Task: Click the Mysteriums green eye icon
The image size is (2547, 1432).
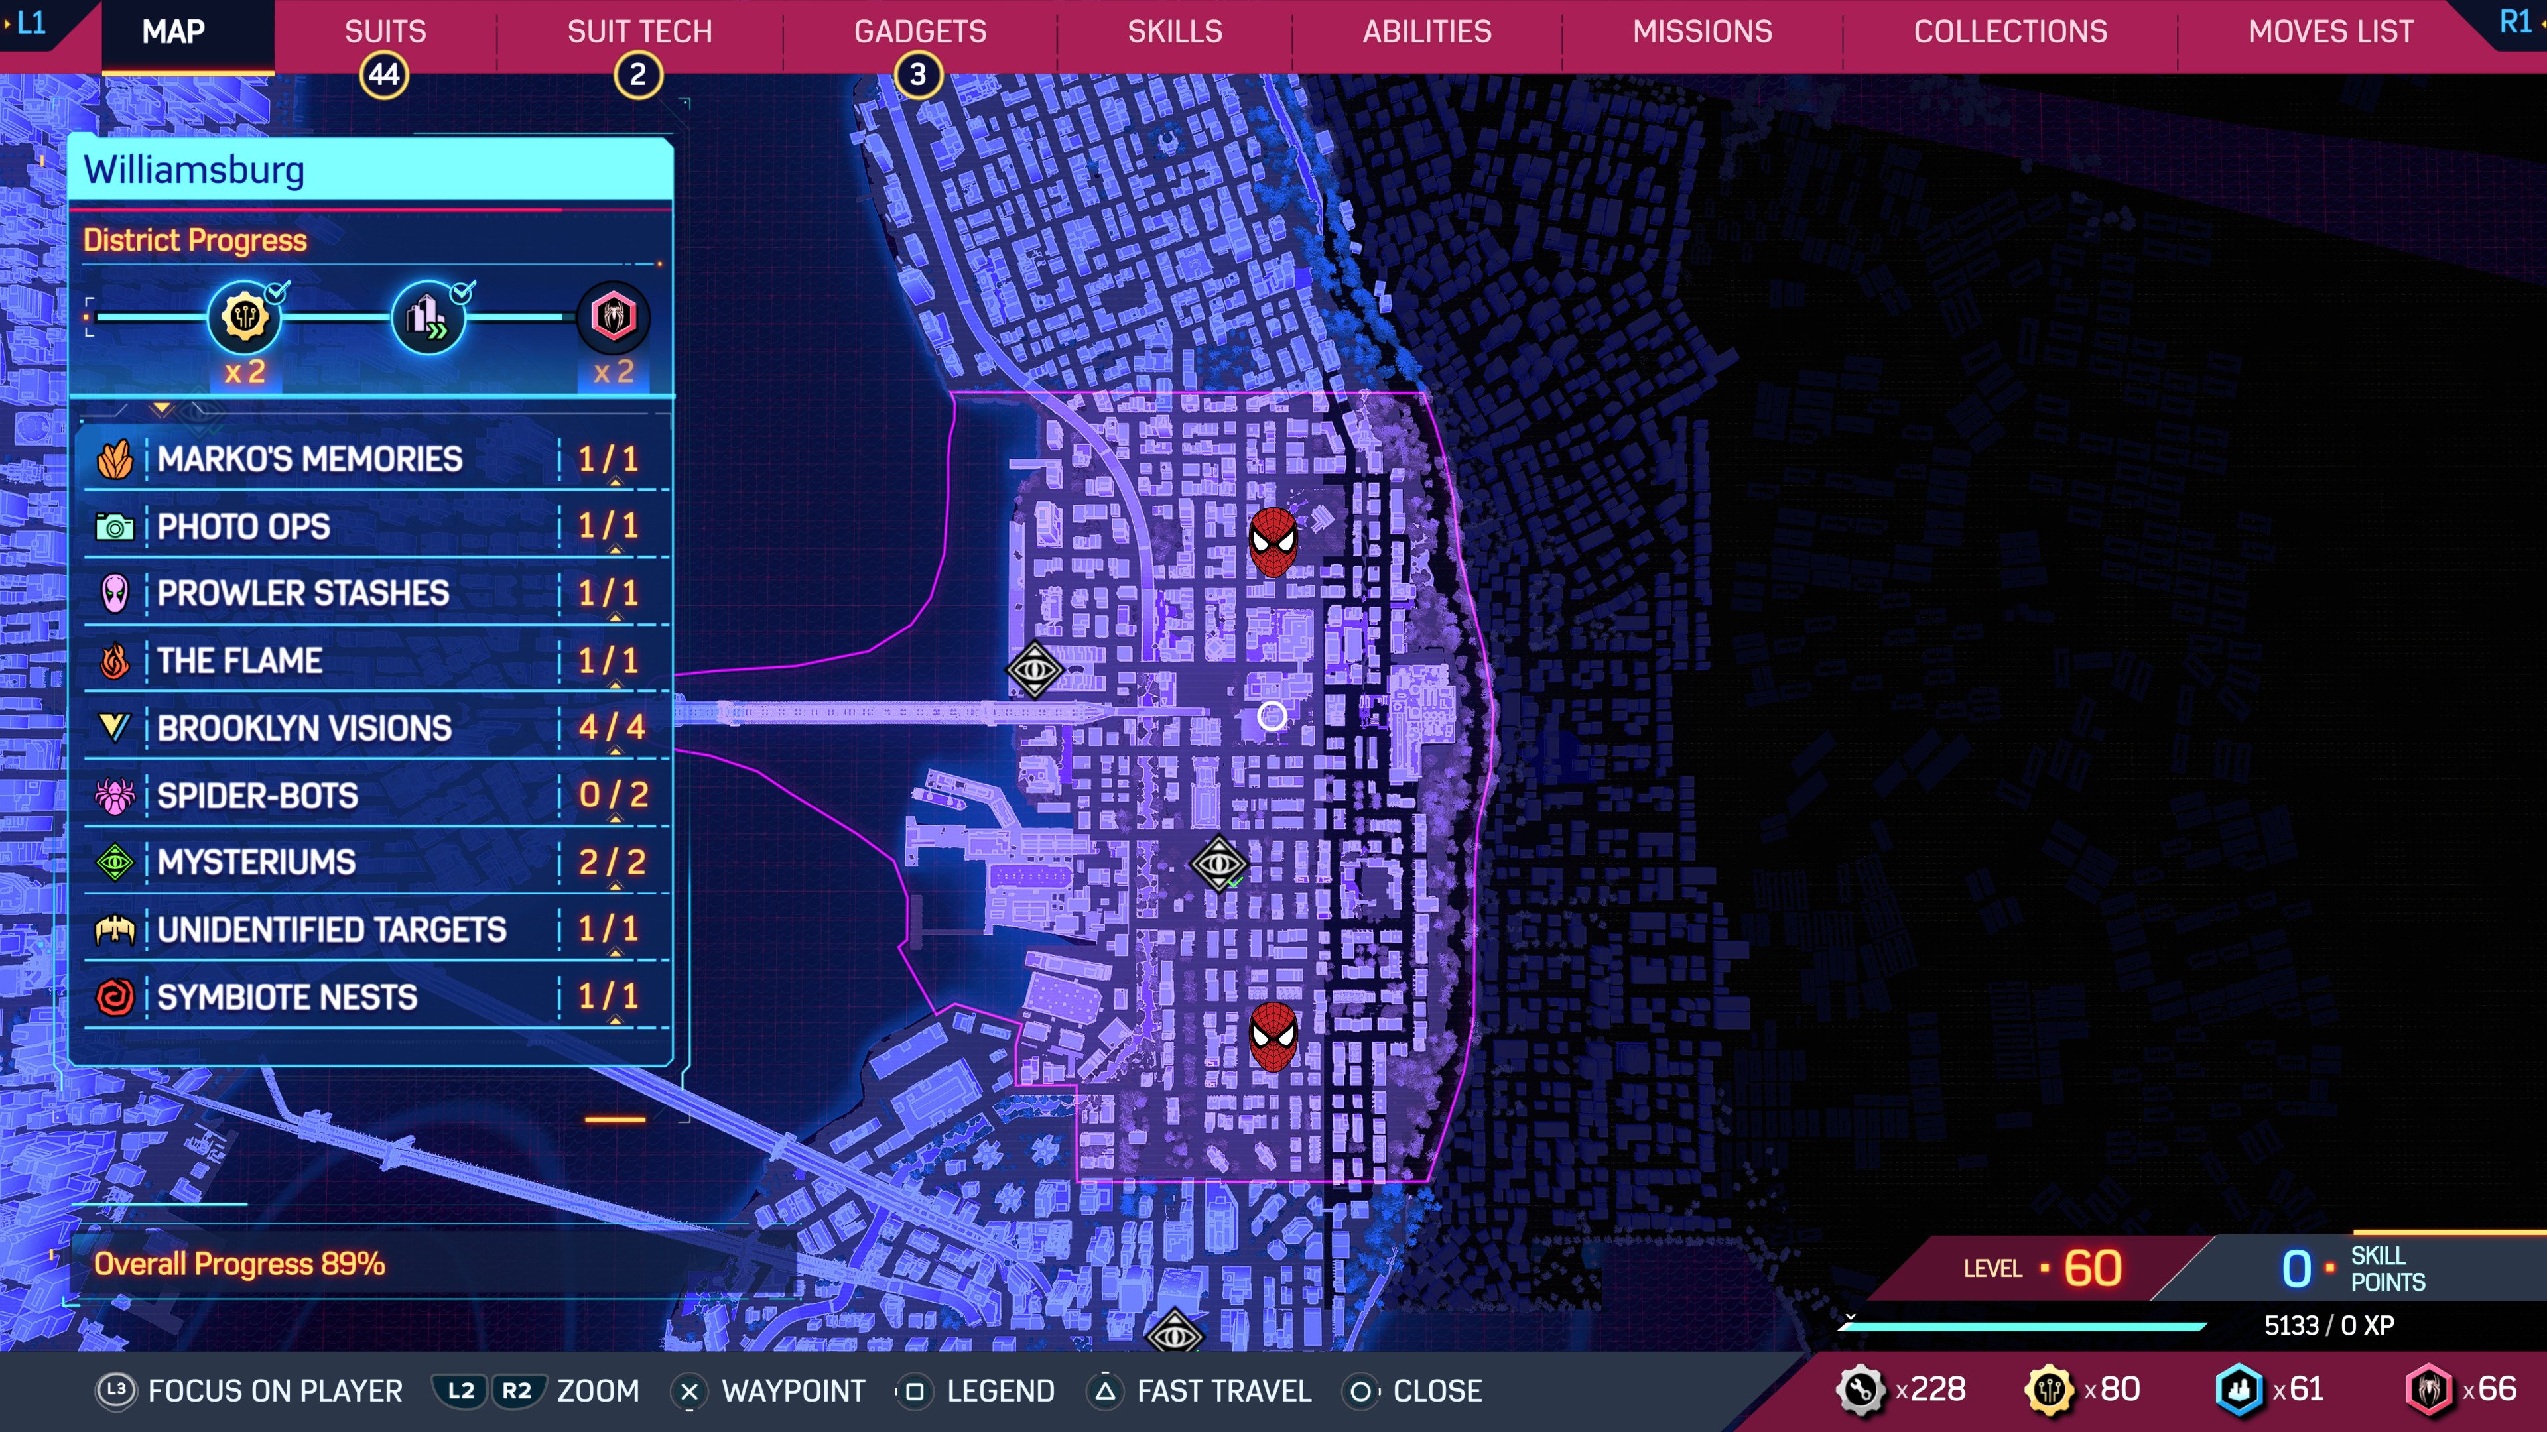Action: (115, 863)
